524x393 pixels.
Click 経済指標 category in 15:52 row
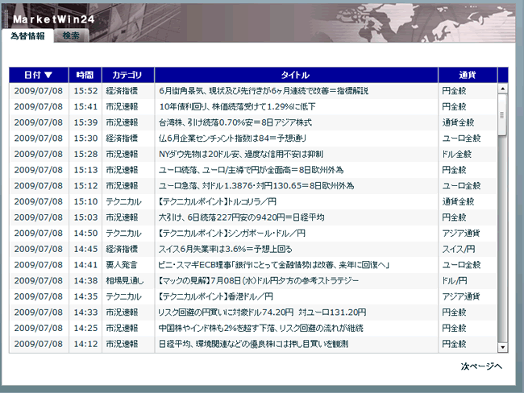tap(122, 91)
